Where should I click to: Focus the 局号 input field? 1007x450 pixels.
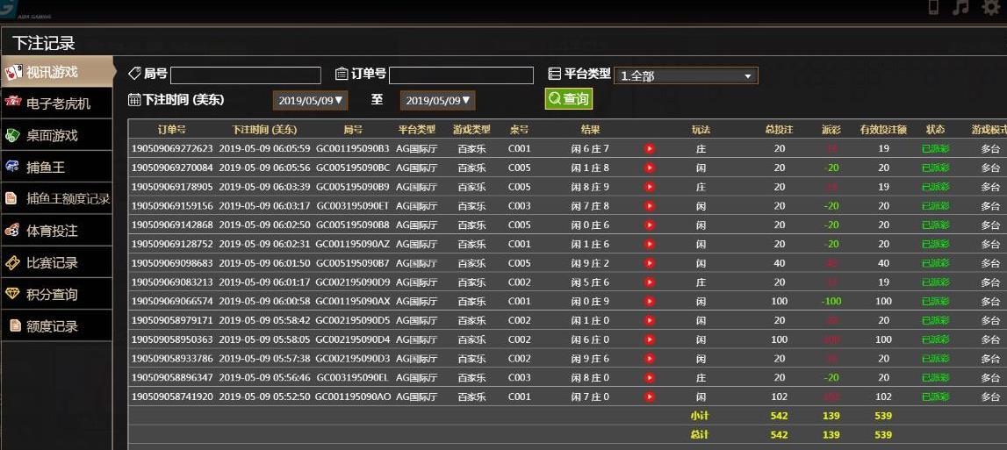245,75
